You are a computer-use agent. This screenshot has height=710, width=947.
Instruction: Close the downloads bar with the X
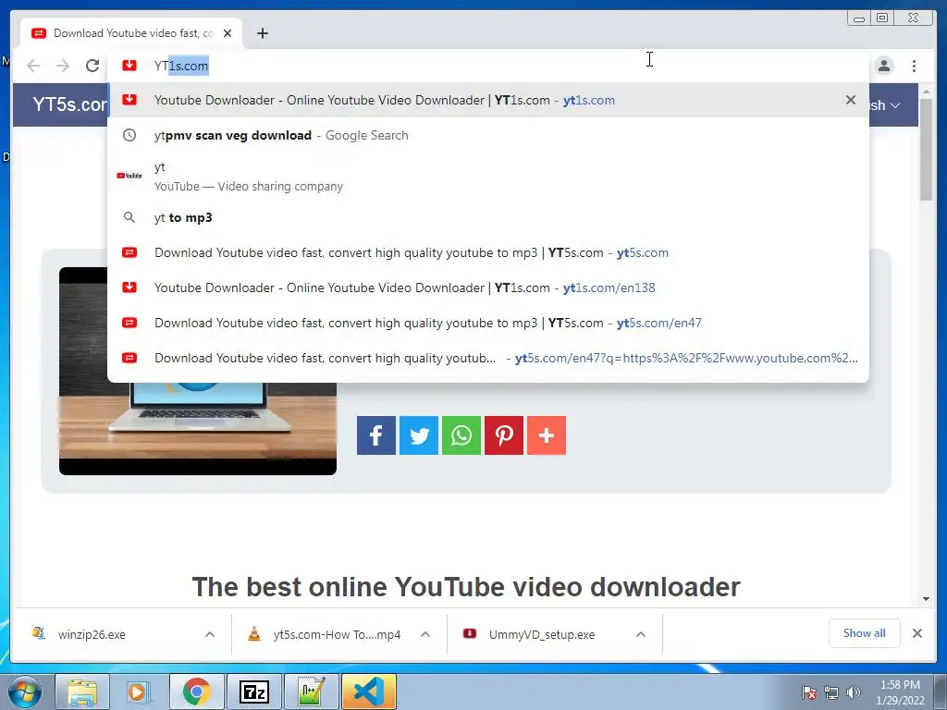916,633
